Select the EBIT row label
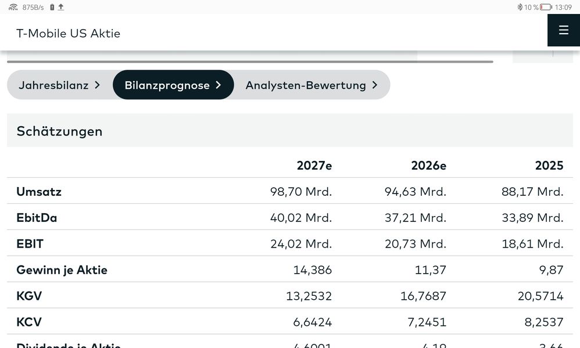This screenshot has width=580, height=348. pyautogui.click(x=30, y=243)
